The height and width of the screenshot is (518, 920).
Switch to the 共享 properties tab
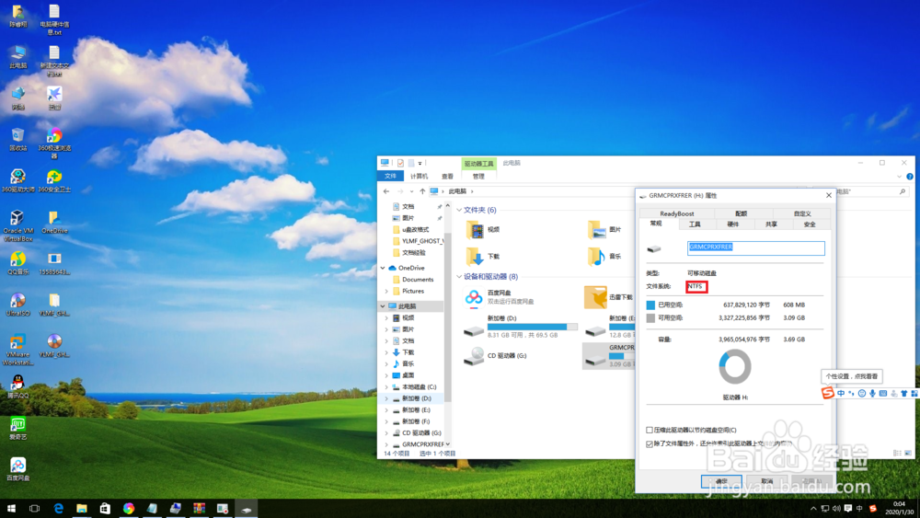(x=771, y=224)
